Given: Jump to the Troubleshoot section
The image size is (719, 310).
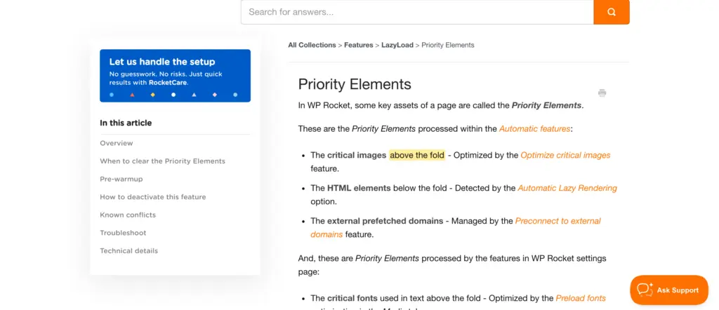Looking at the screenshot, I should click(x=124, y=233).
